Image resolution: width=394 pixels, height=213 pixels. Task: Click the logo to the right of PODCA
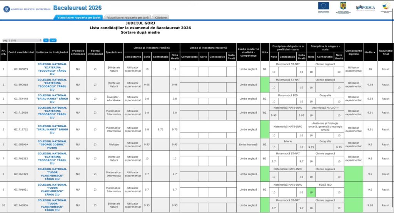(x=386, y=7)
